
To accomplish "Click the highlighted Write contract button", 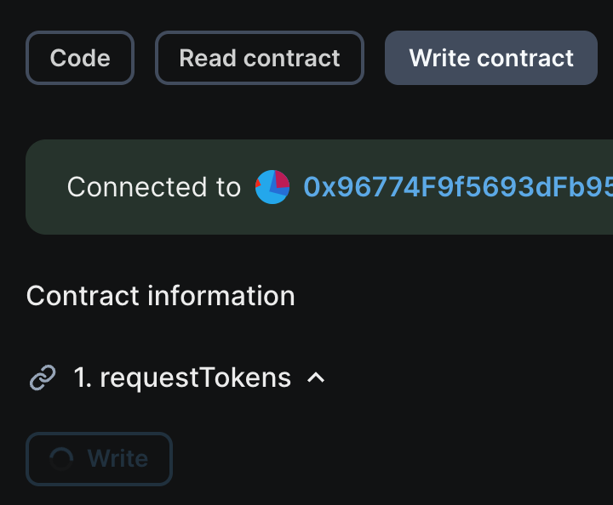I will (x=491, y=58).
